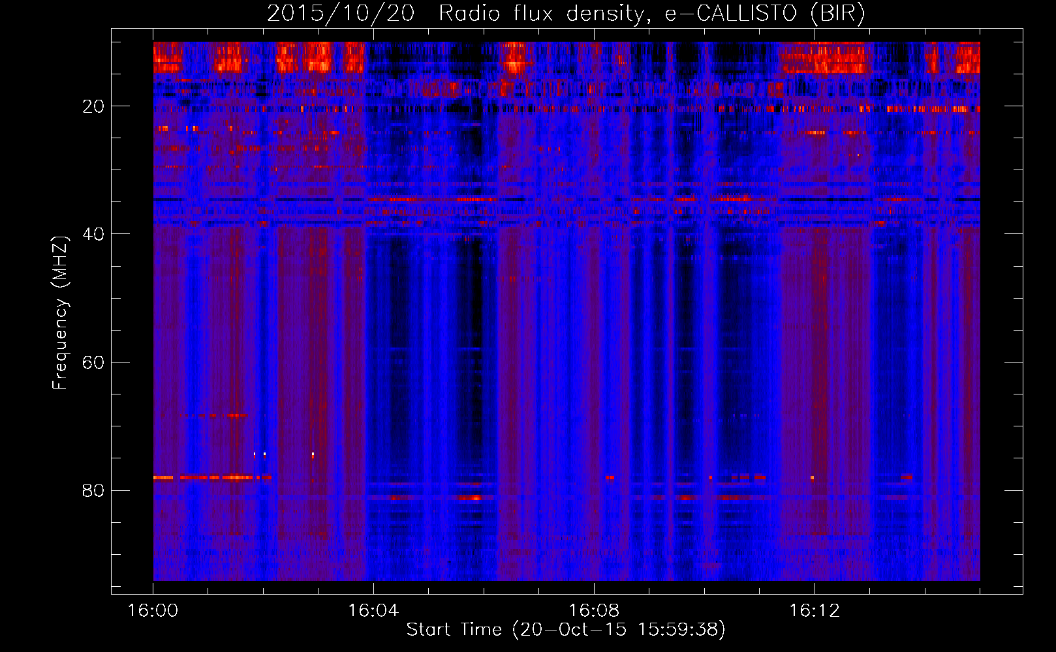Click the 'Start Time (20-Oct-15 15:59:38)' label
The width and height of the screenshot is (1056, 652).
(566, 630)
